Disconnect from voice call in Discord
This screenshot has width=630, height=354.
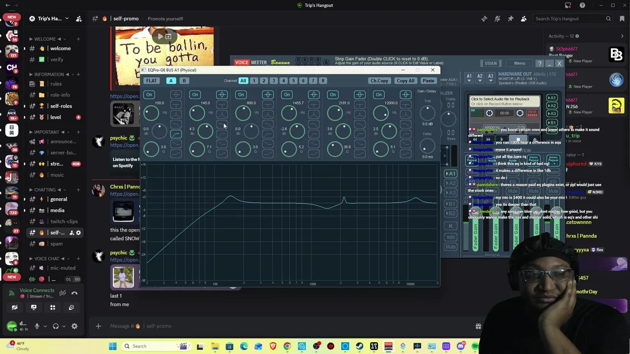tap(74, 293)
